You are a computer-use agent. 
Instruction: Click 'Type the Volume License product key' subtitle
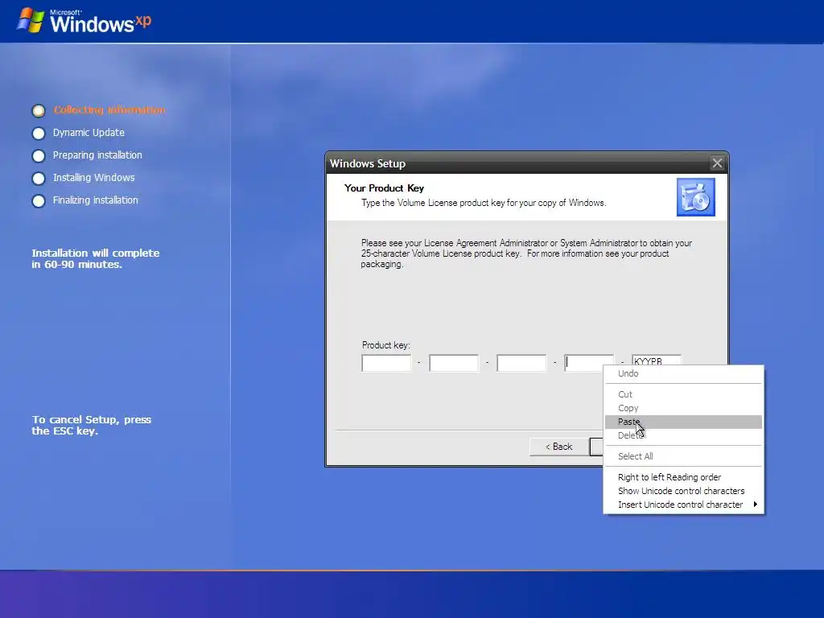click(484, 203)
